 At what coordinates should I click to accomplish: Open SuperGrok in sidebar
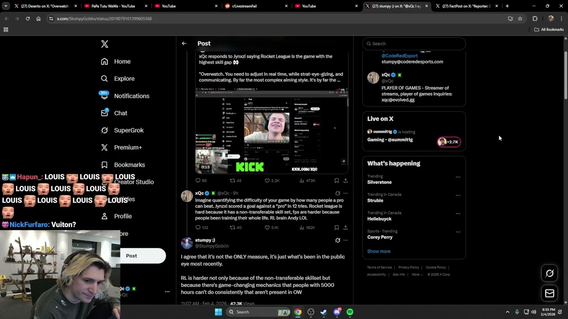click(122, 130)
